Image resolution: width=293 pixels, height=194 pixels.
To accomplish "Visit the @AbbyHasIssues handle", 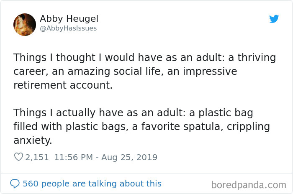I will pyautogui.click(x=68, y=28).
